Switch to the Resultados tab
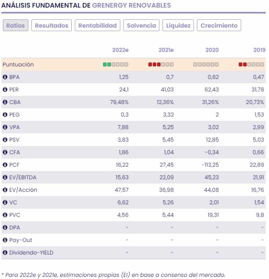 pyautogui.click(x=52, y=26)
